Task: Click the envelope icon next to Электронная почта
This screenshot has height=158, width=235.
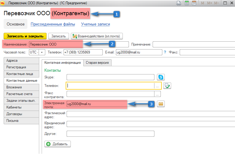Action: point(161,104)
